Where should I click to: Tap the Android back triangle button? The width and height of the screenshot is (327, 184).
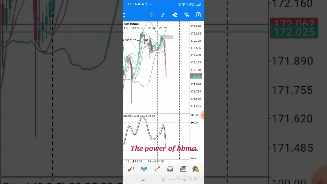click(x=184, y=179)
